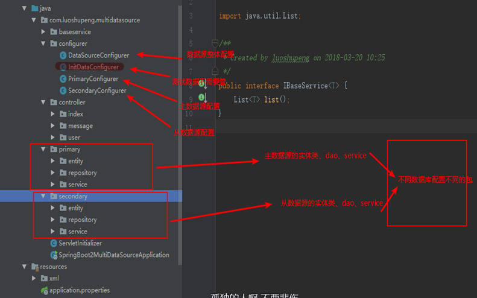Screen dimensions: 477x298
Task: Expand secondary entity package arrow
Action: [52, 208]
